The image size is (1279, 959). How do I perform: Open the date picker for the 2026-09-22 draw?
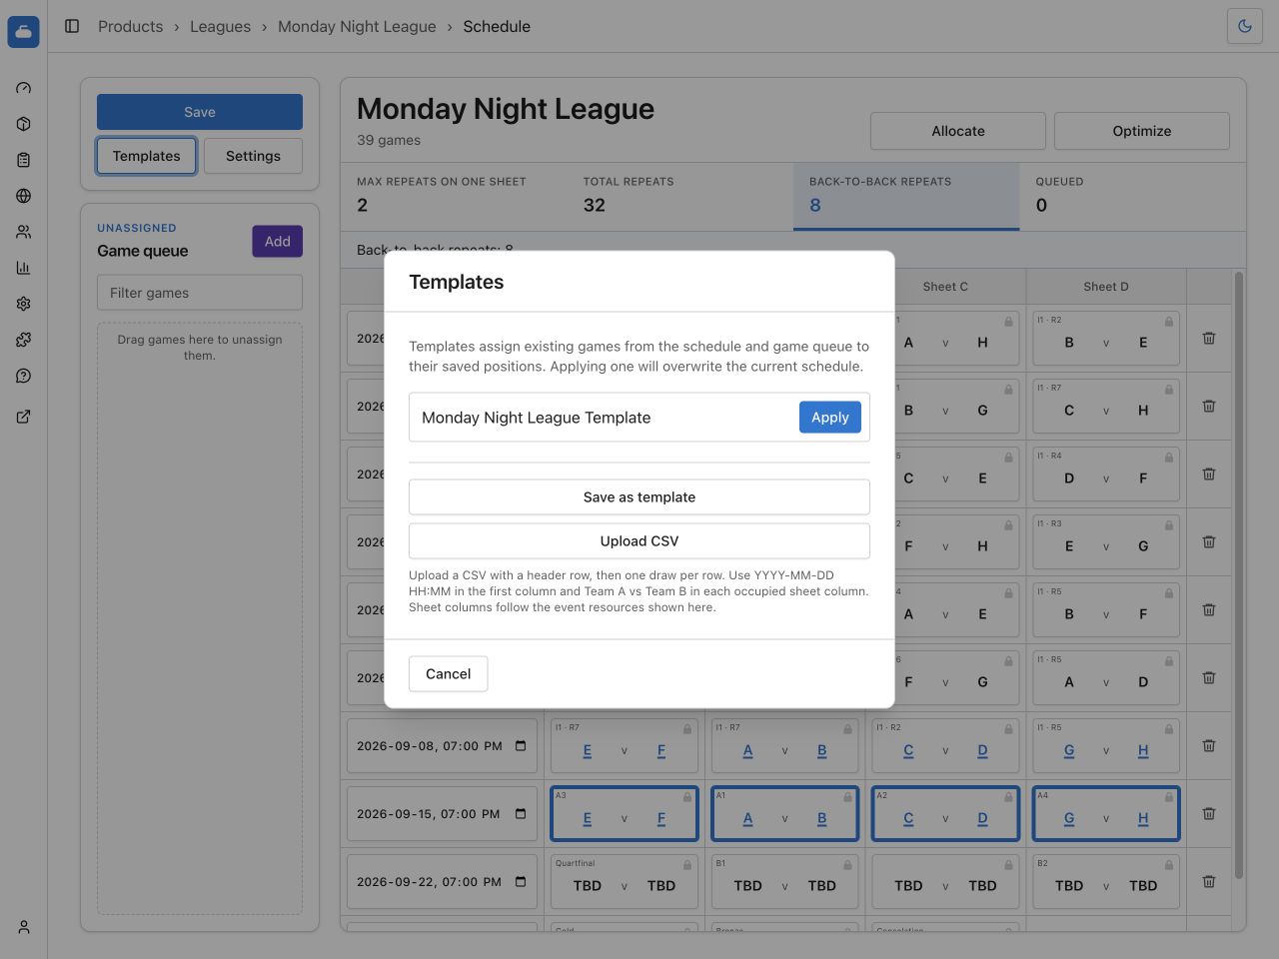coord(521,882)
